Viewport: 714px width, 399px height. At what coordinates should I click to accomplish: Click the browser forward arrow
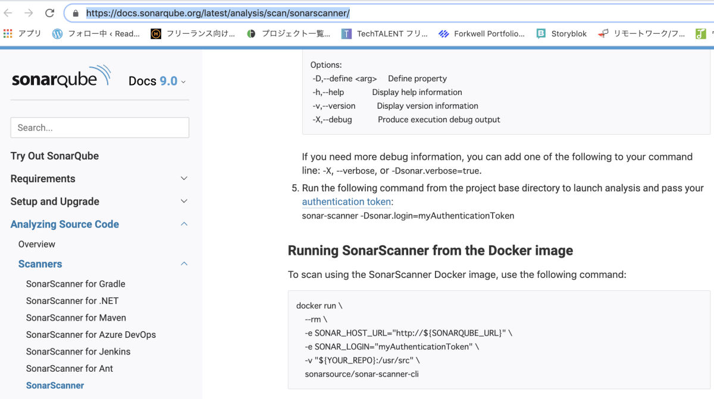pos(29,12)
